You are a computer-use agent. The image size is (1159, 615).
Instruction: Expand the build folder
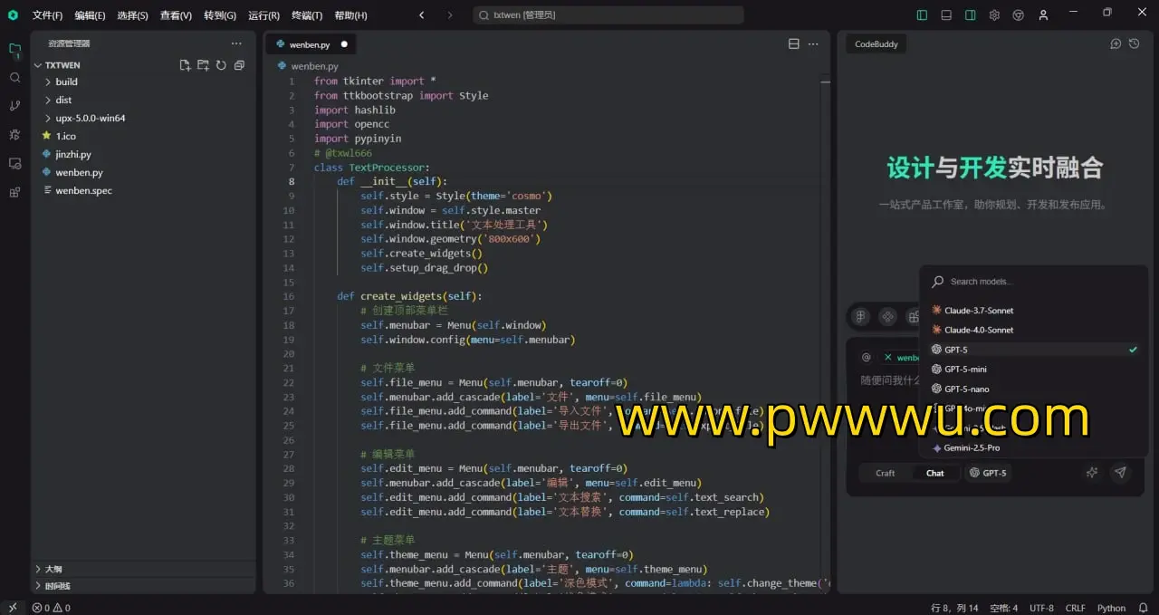coord(66,82)
